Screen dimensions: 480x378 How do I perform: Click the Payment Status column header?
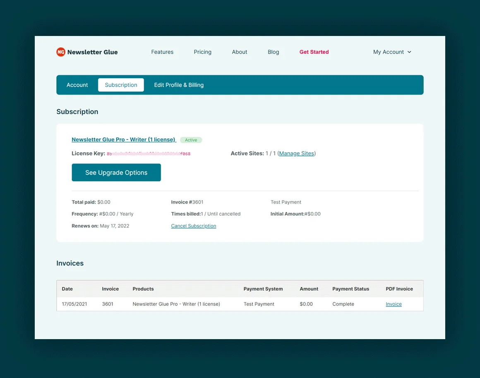pos(350,289)
